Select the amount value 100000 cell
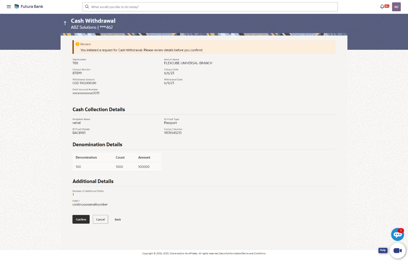 144,167
